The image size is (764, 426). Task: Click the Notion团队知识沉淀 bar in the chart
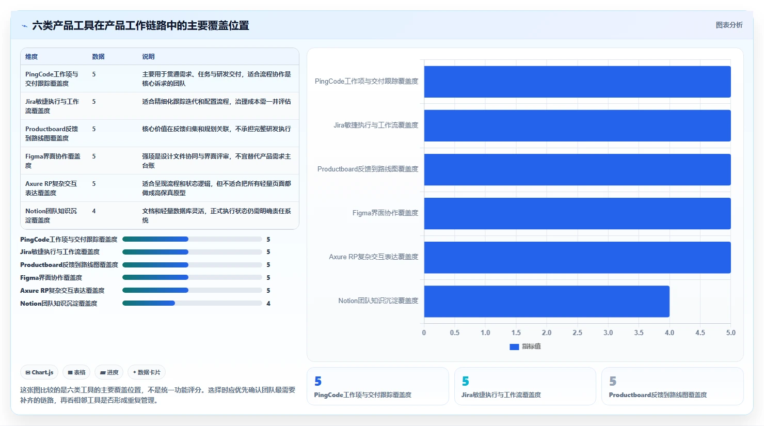pyautogui.click(x=547, y=301)
